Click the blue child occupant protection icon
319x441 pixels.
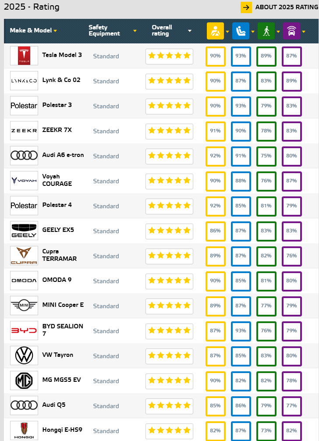(241, 31)
